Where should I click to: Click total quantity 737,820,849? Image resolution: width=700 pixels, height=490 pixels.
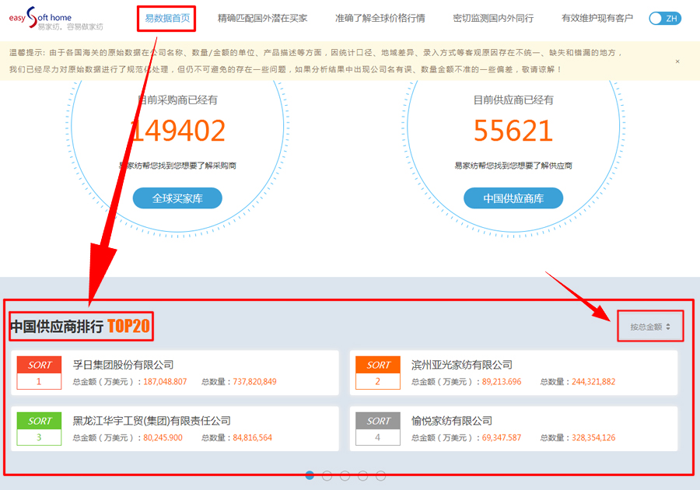tap(254, 382)
